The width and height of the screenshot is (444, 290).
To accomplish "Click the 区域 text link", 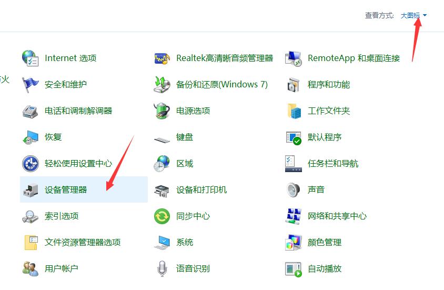I will point(185,163).
